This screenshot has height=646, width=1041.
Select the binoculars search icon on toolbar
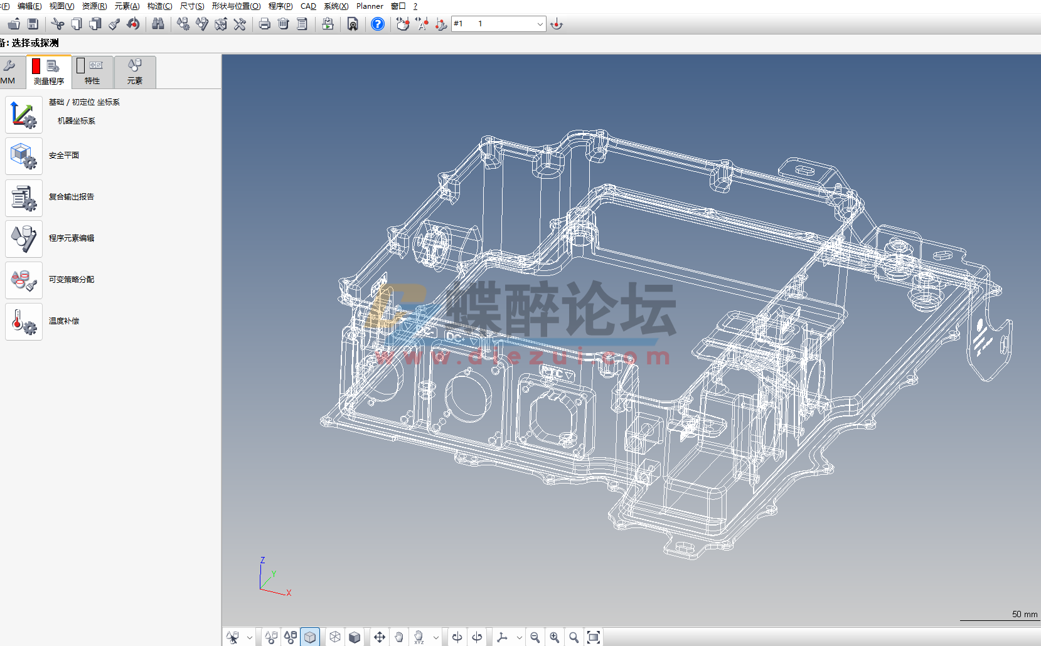[158, 24]
